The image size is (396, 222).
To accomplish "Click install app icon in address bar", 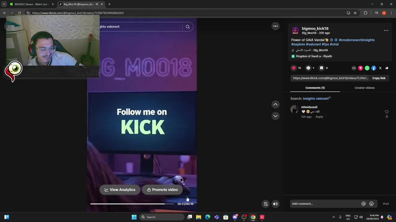I will [x=348, y=13].
